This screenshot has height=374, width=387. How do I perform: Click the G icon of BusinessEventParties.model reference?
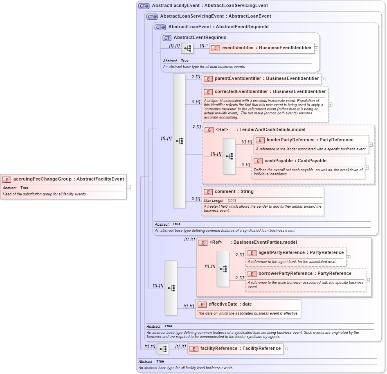tap(202, 242)
